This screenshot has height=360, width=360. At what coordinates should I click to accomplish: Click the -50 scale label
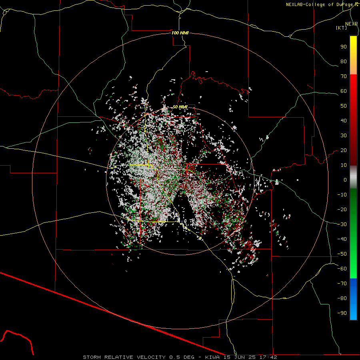coord(342,254)
